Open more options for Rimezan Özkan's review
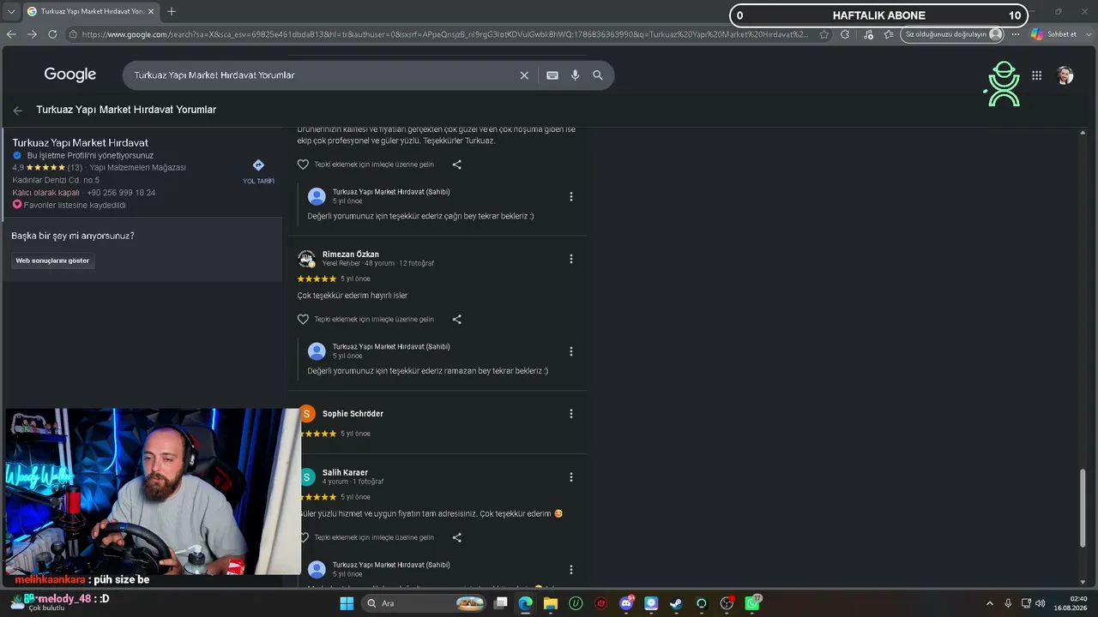The height and width of the screenshot is (617, 1098). click(571, 259)
